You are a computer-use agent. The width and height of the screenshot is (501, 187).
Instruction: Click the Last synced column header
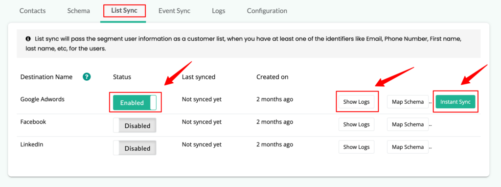click(x=199, y=77)
